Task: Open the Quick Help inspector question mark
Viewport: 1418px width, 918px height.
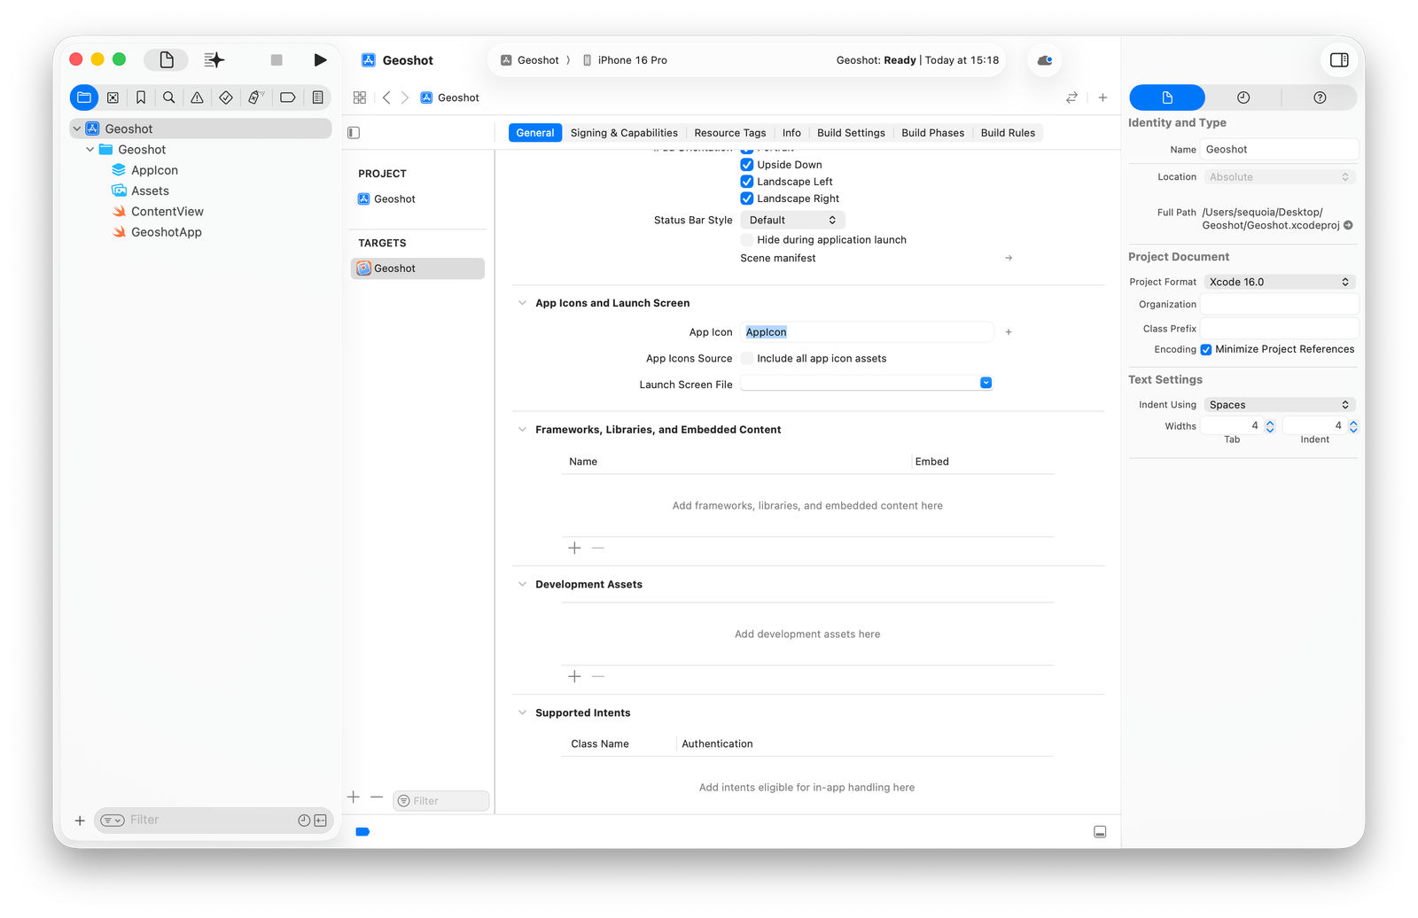Action: (x=1320, y=97)
